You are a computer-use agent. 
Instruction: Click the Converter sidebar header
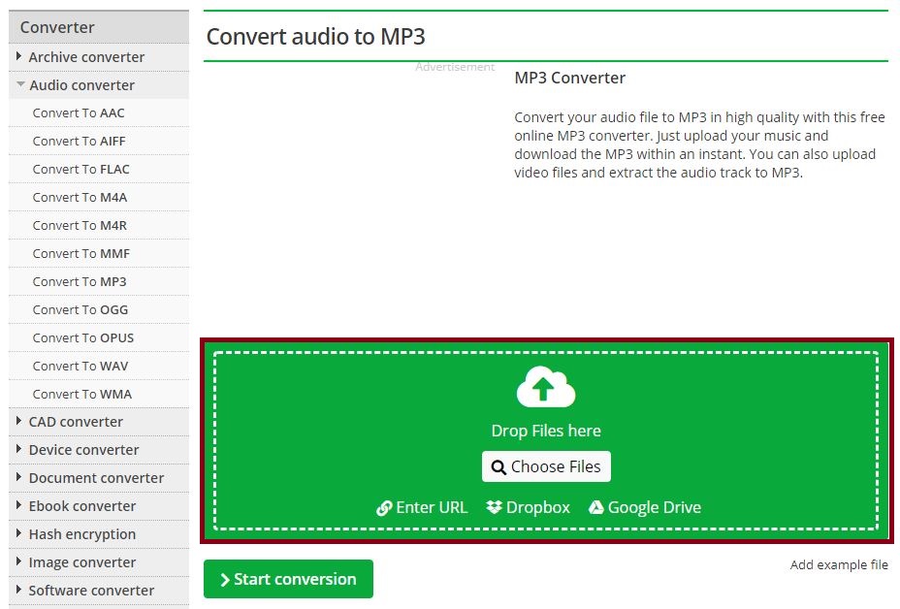pyautogui.click(x=99, y=27)
